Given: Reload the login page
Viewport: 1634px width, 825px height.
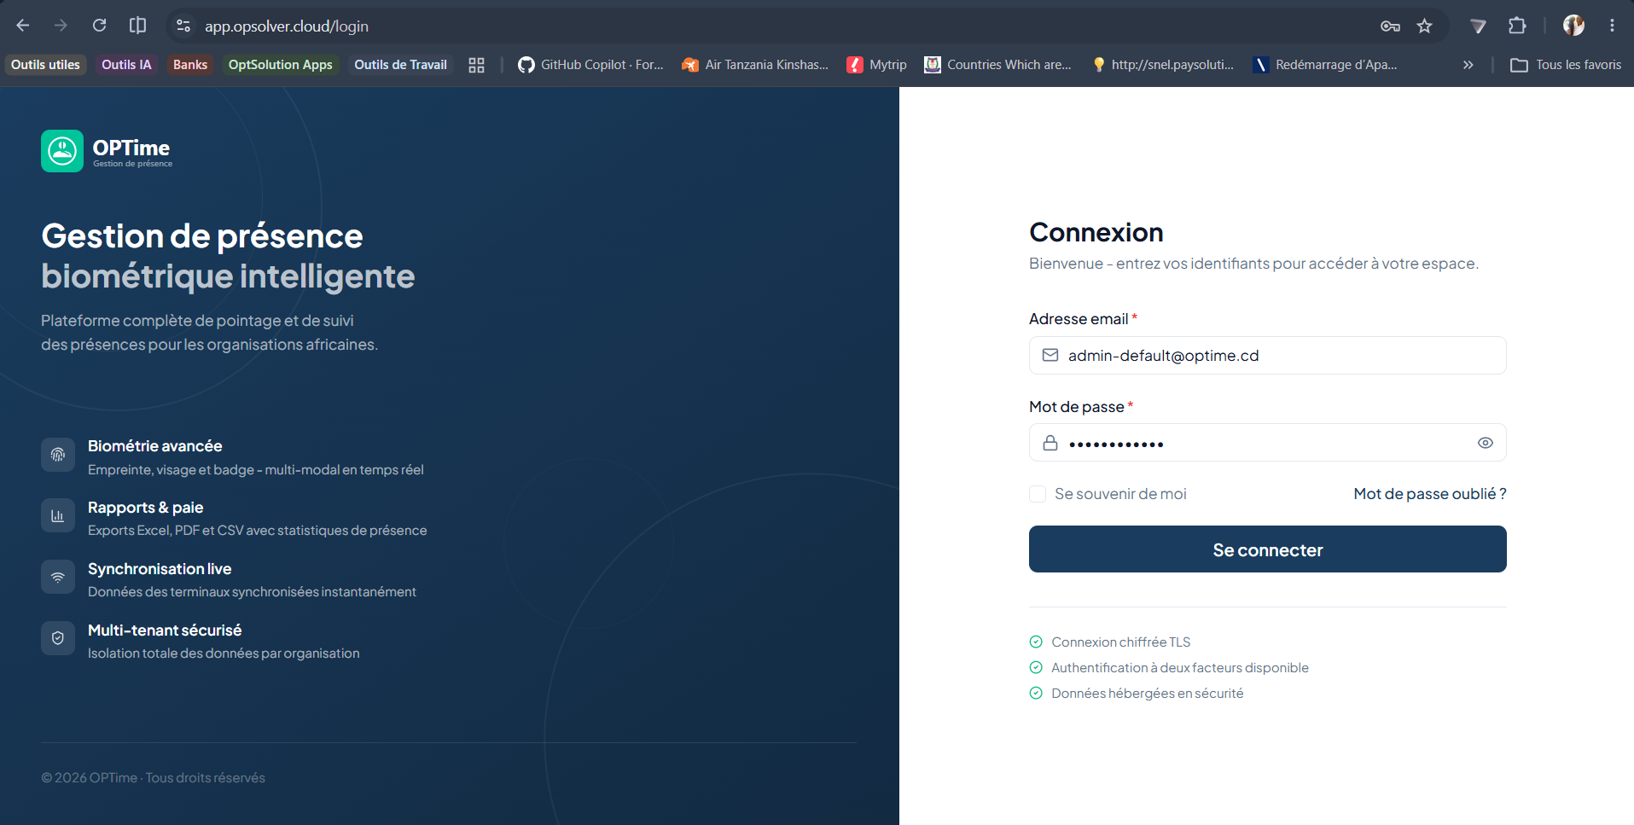Looking at the screenshot, I should [99, 26].
